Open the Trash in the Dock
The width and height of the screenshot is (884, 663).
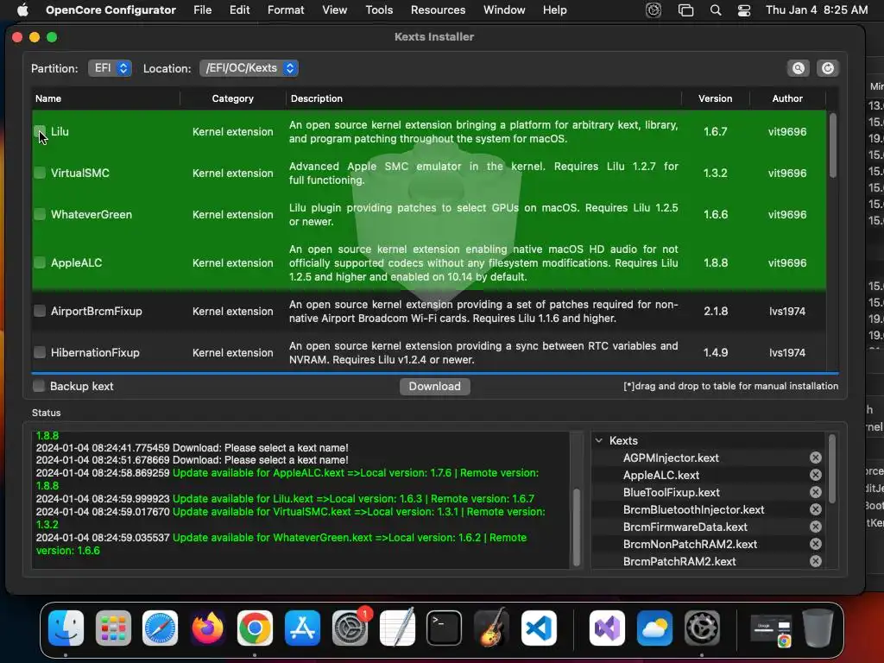click(818, 628)
